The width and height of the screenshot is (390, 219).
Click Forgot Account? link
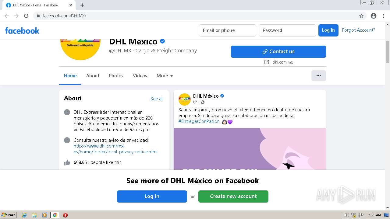[359, 30]
